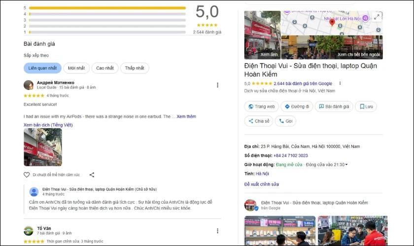Click the Điện Thoại Vui trên Google profile name
Screen dimensions: 414x246
(314, 203)
